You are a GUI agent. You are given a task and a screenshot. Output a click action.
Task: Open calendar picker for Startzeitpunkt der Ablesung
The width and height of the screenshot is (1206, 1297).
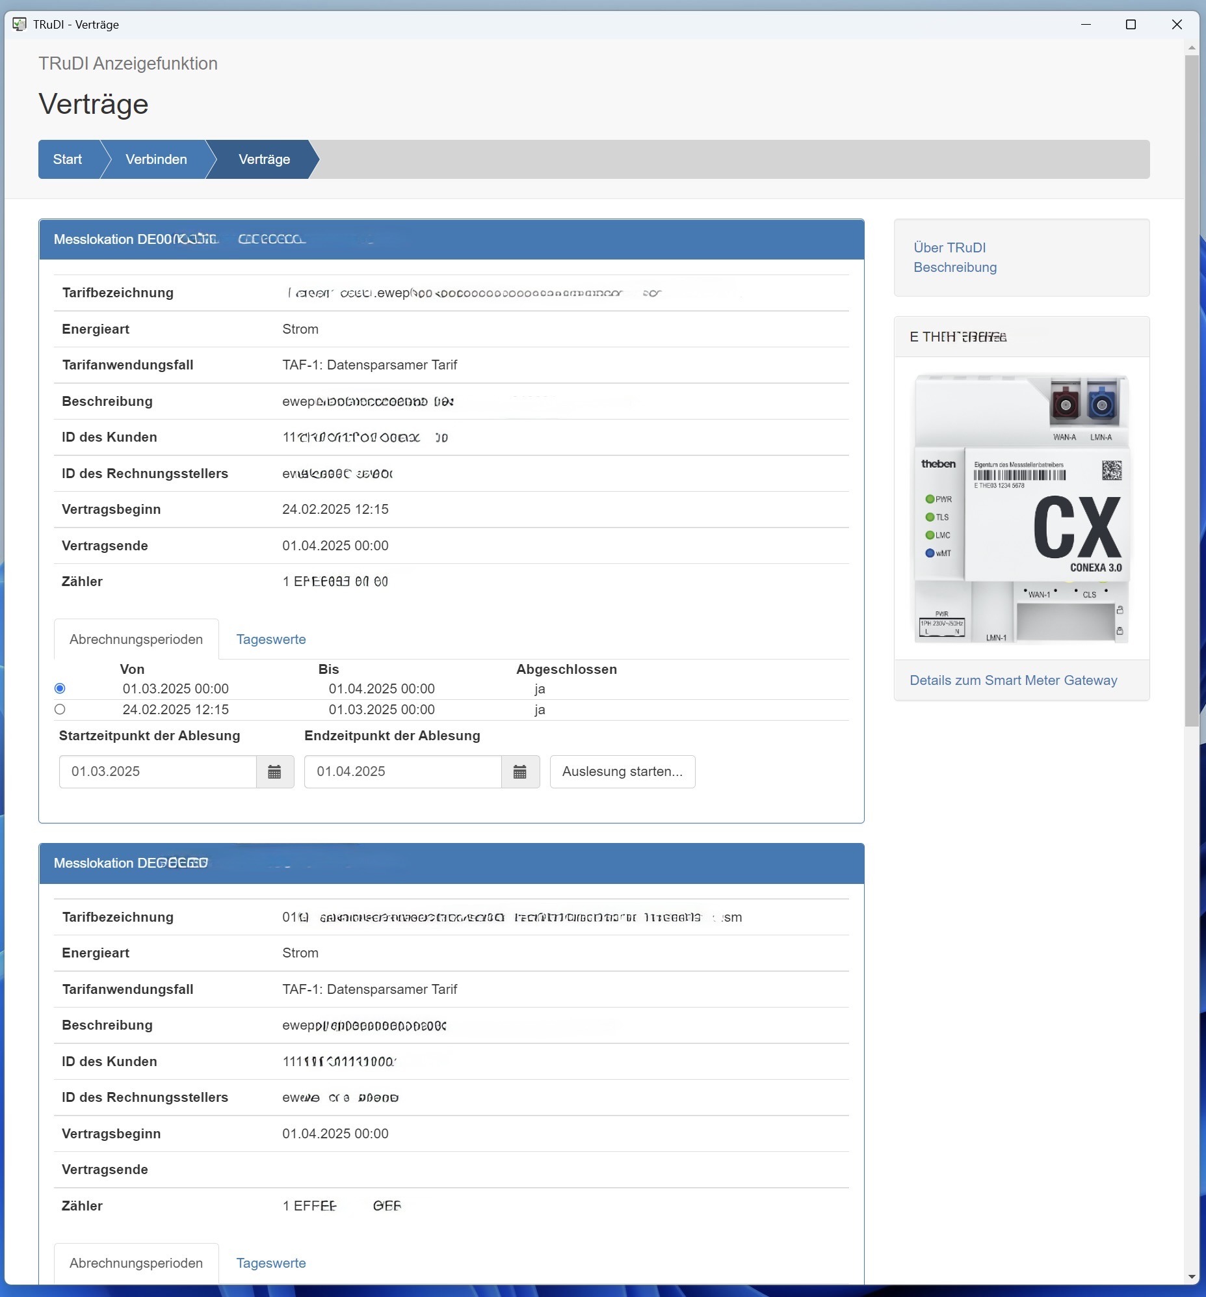tap(274, 772)
